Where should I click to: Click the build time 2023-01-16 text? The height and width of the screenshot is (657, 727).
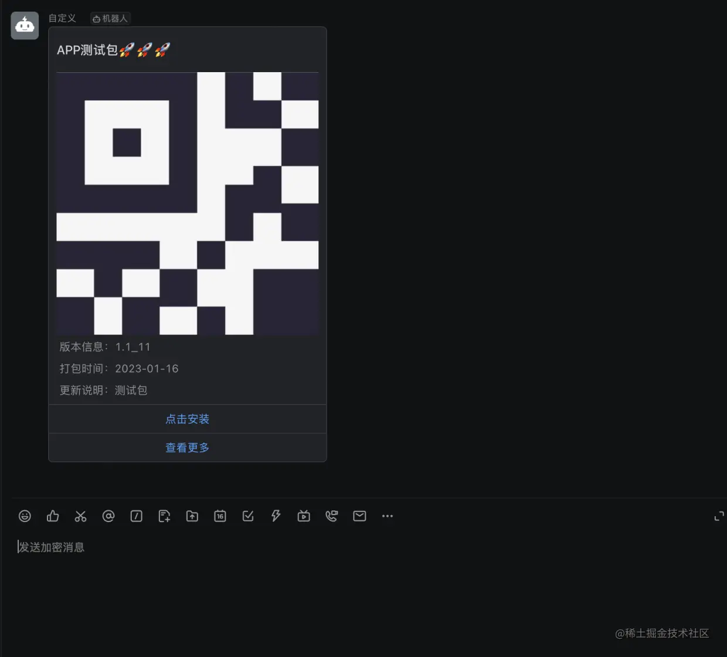119,368
